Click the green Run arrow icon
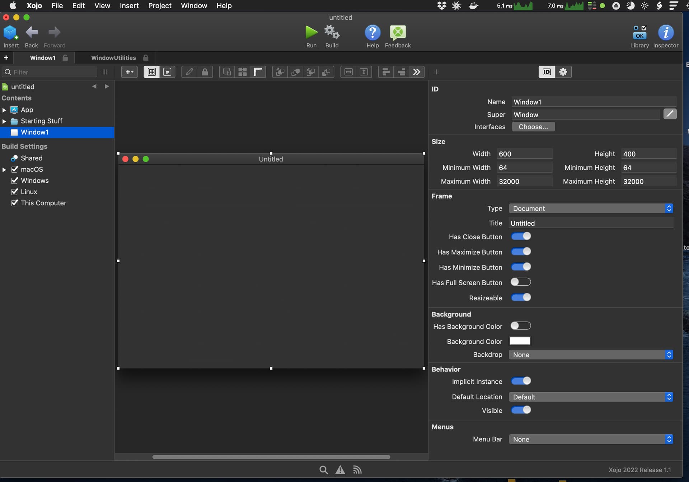 tap(311, 33)
